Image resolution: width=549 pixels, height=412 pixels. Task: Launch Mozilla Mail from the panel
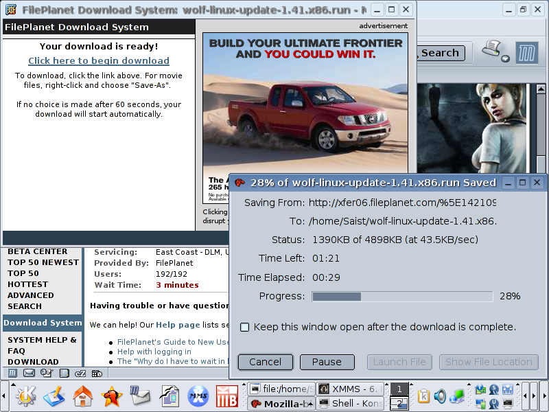(x=140, y=396)
